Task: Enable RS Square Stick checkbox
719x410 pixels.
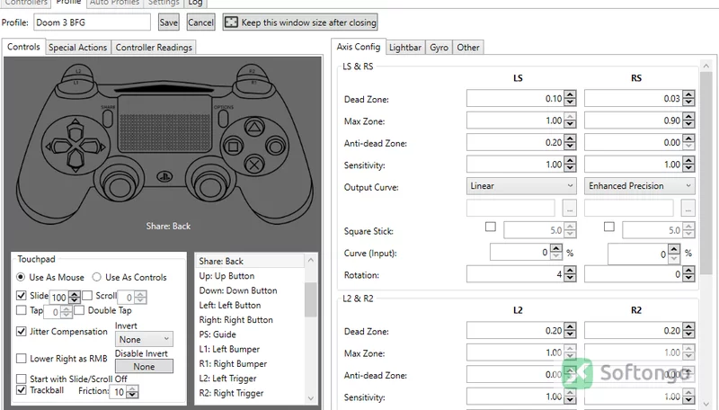Action: 609,227
